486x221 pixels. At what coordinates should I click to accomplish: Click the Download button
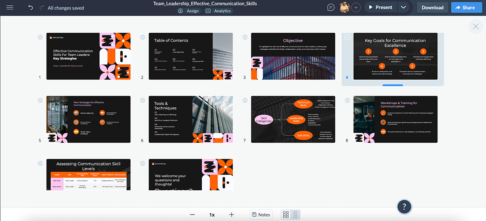point(433,7)
